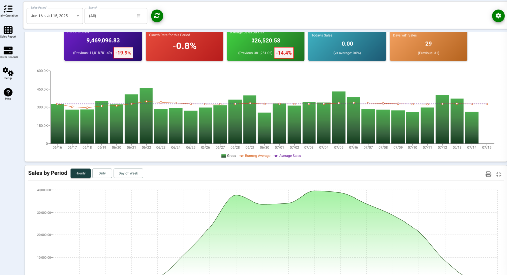Select the Day of Week view
The image size is (507, 275).
(128, 173)
